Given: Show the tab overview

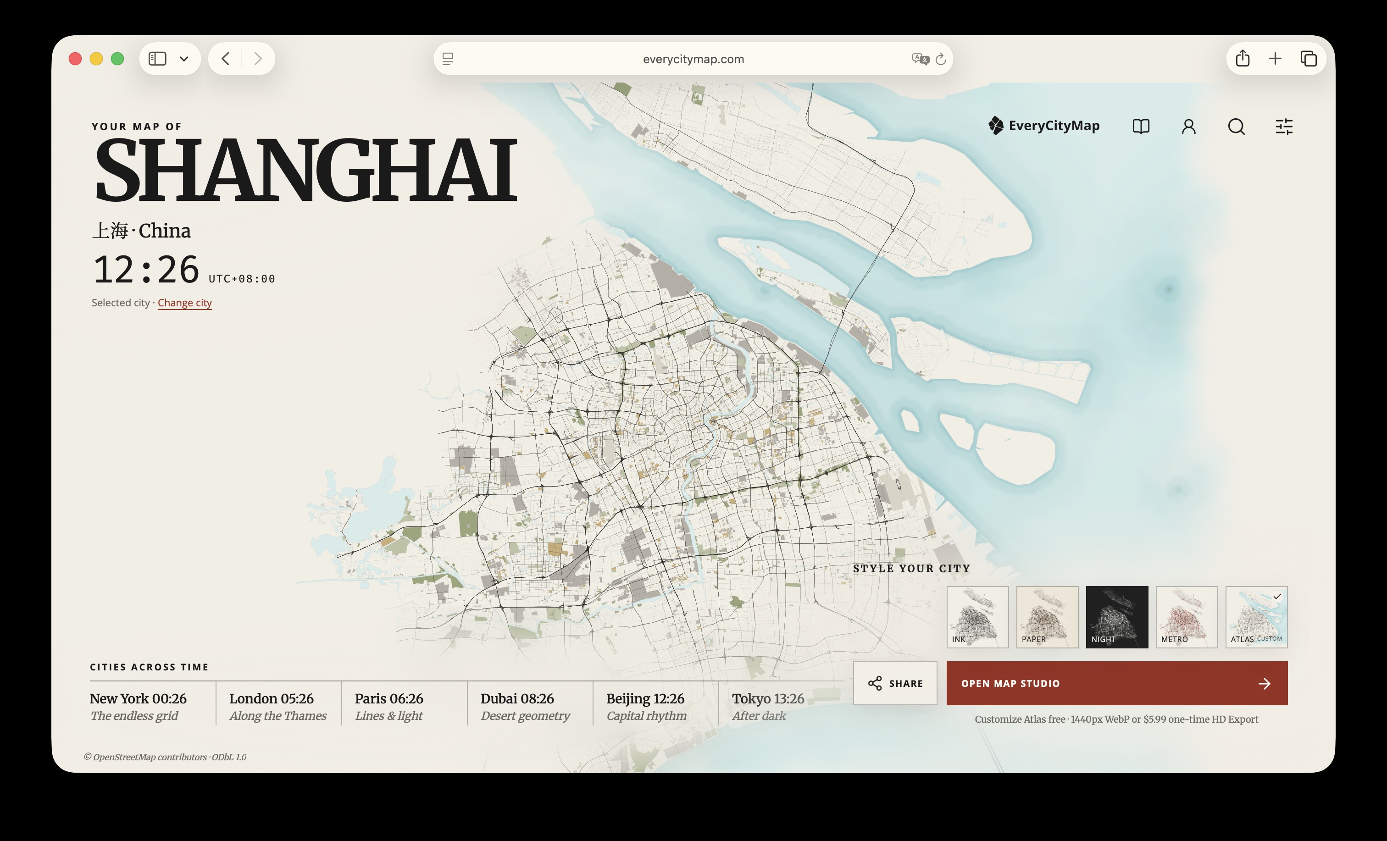Looking at the screenshot, I should (x=1308, y=59).
